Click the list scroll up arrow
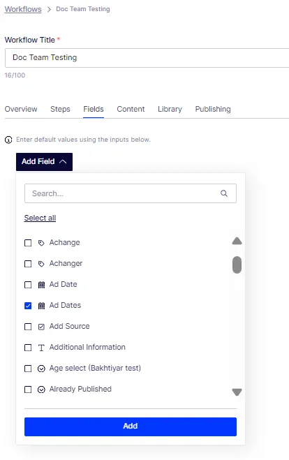 237,241
